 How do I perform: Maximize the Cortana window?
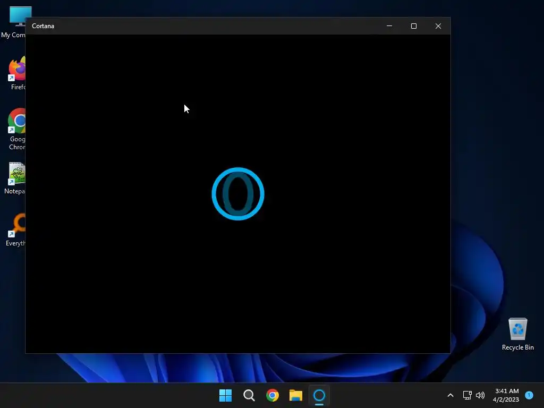pos(413,26)
